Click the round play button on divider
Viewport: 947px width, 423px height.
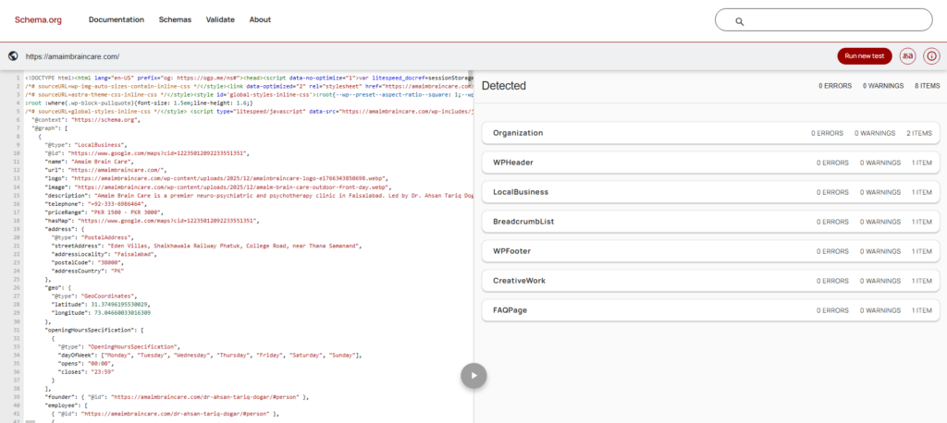pos(474,375)
